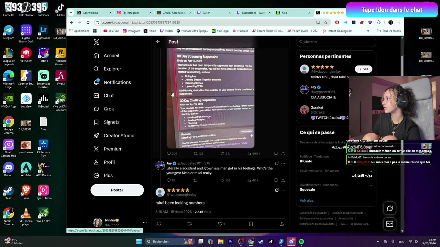
Task: Open Chrome three-dot menu
Action: (x=399, y=22)
